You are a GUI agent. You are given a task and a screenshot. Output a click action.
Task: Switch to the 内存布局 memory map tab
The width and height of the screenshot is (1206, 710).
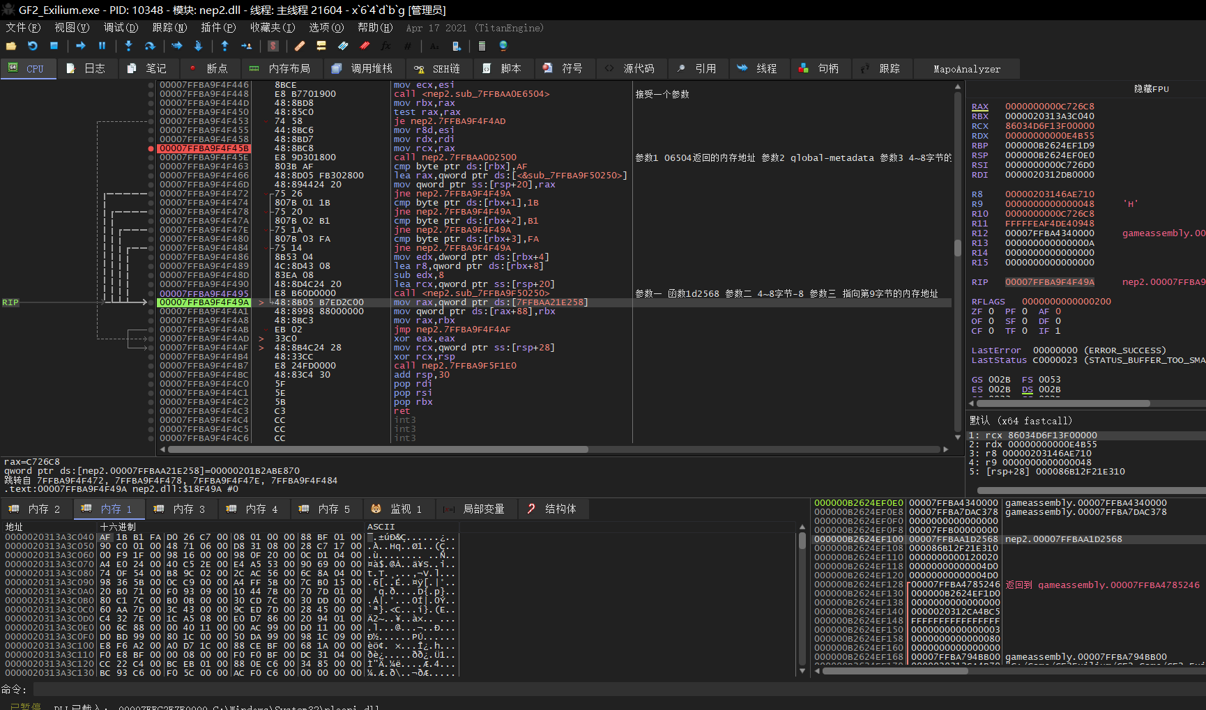(x=282, y=68)
